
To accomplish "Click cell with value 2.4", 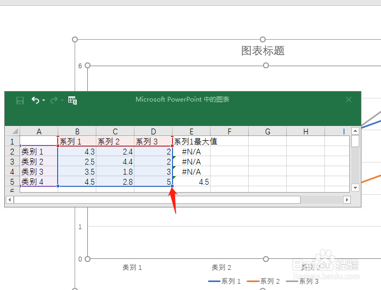I will [115, 151].
